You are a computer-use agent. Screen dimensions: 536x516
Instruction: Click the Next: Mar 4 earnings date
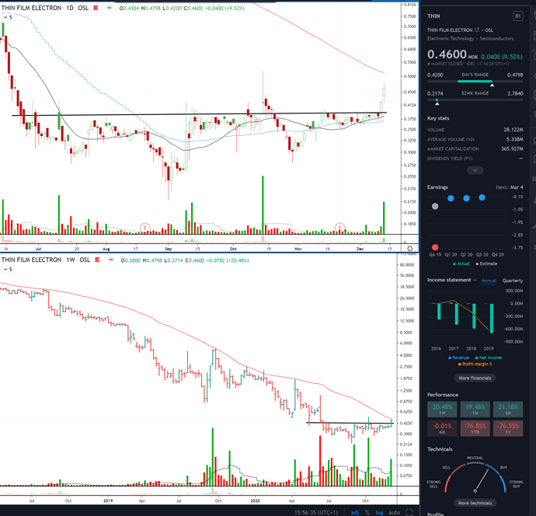510,187
